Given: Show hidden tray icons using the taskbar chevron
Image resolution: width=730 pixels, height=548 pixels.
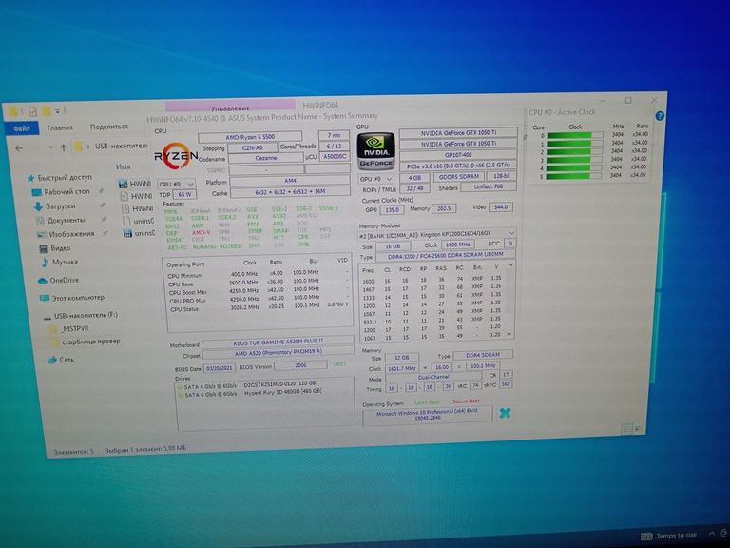Looking at the screenshot, I should (x=711, y=533).
